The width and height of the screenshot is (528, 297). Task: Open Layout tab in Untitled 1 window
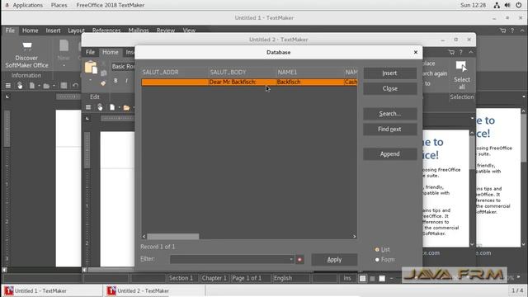(76, 31)
